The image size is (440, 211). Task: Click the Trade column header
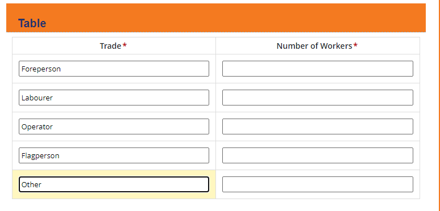coord(110,46)
